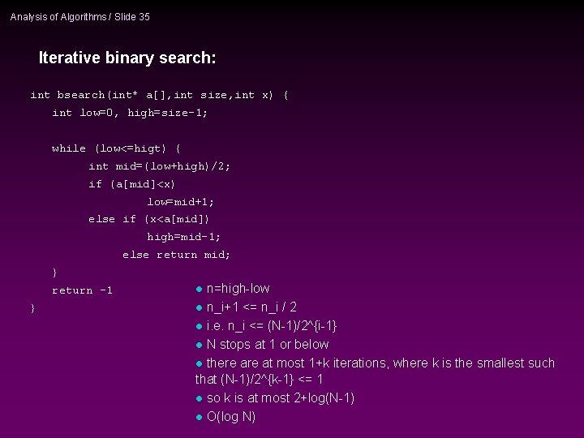Click the 'while (low<=higt) {' code line
The width and height of the screenshot is (584, 438).
(x=116, y=148)
